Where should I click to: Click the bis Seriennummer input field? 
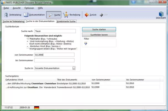(x=54, y=60)
